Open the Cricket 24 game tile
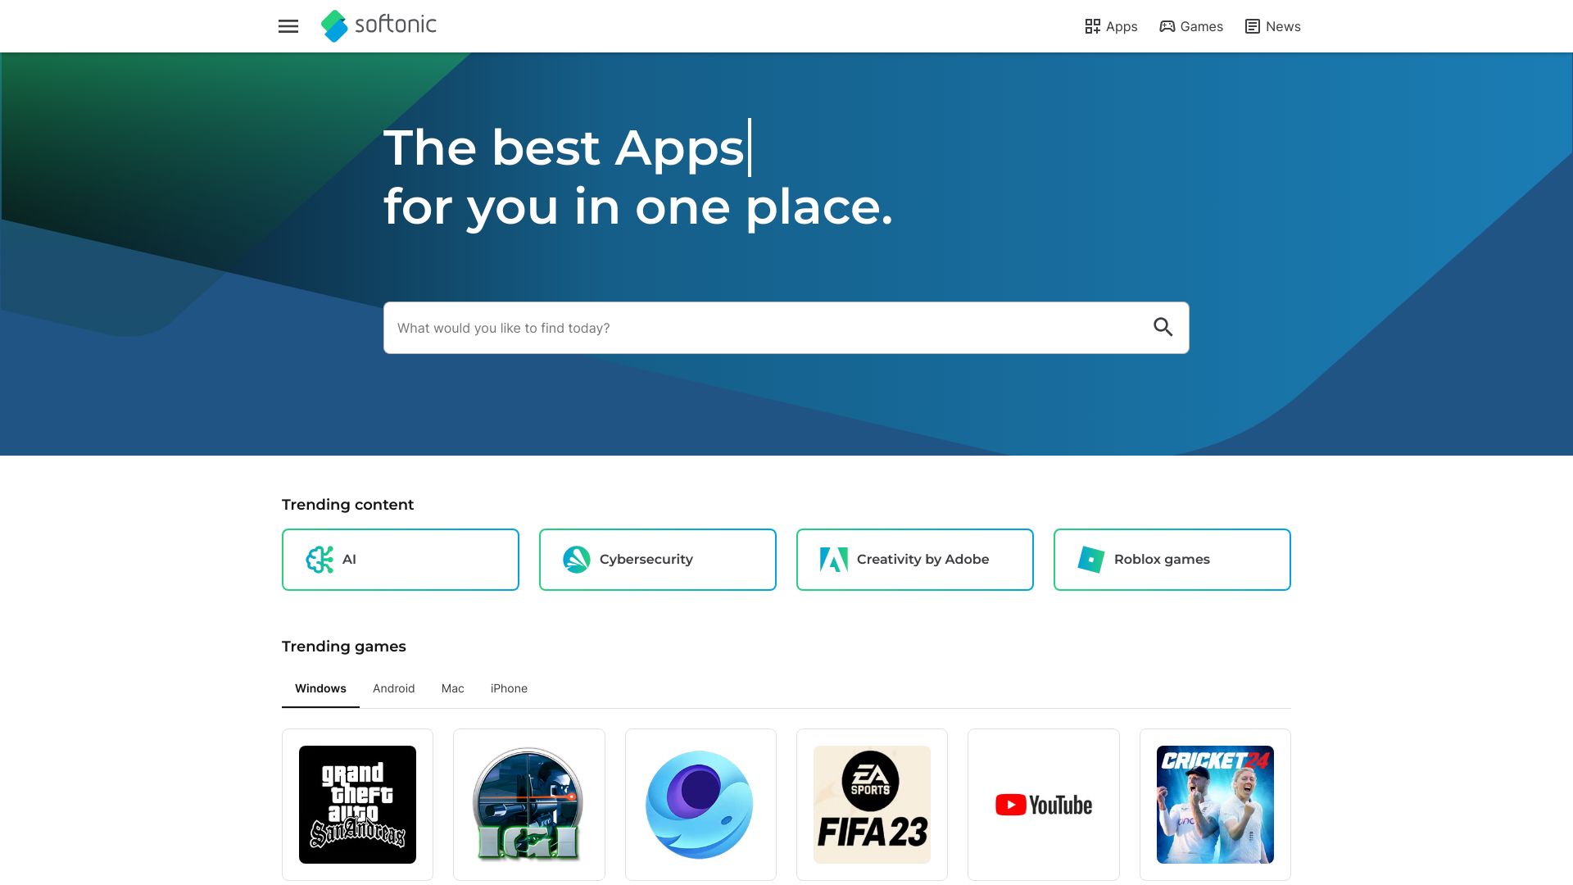The width and height of the screenshot is (1573, 885). pyautogui.click(x=1215, y=805)
